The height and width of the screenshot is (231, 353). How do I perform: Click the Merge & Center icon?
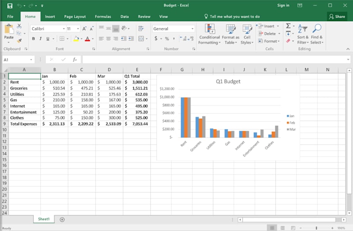[x=141, y=39]
